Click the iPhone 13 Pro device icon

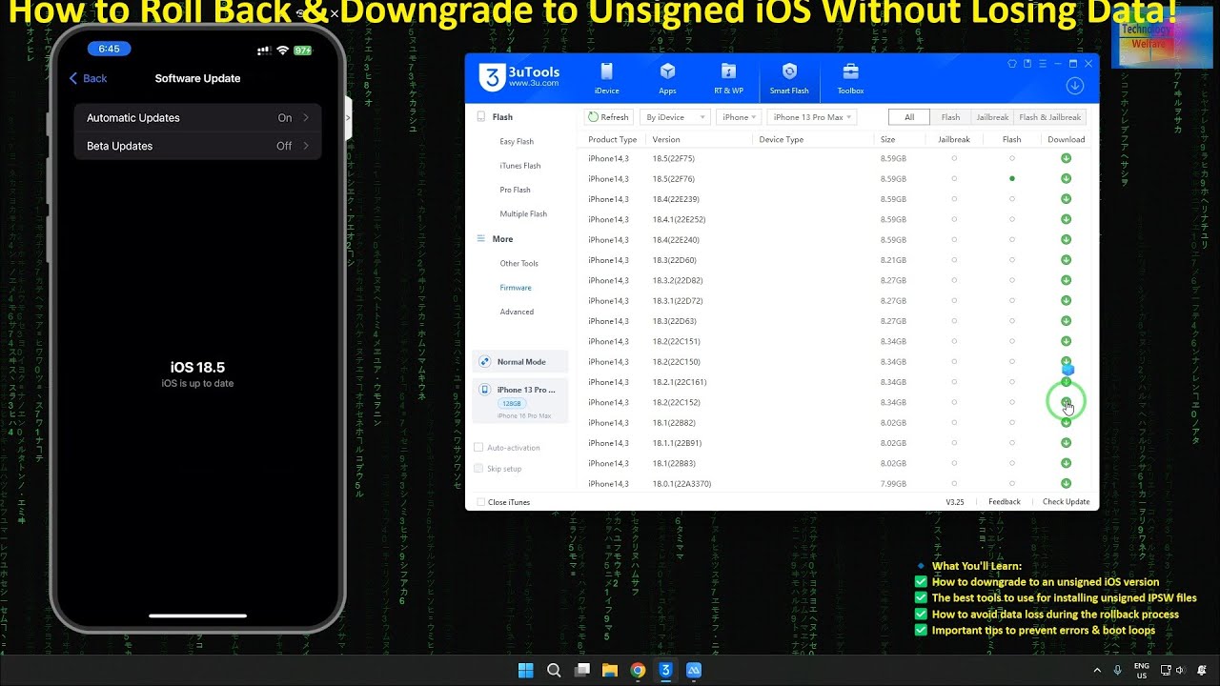[484, 390]
